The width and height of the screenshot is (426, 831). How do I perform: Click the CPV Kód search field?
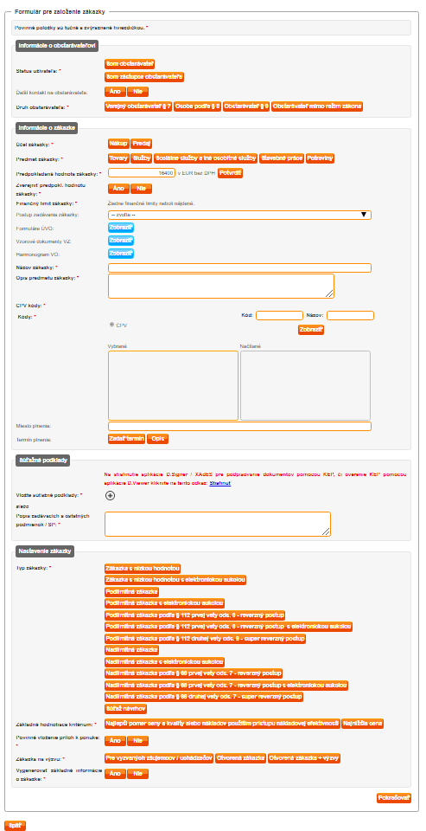pyautogui.click(x=279, y=315)
